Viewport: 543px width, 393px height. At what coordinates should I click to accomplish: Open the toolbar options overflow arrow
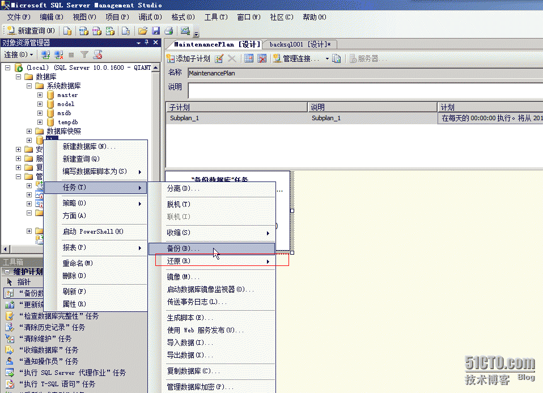click(x=196, y=33)
